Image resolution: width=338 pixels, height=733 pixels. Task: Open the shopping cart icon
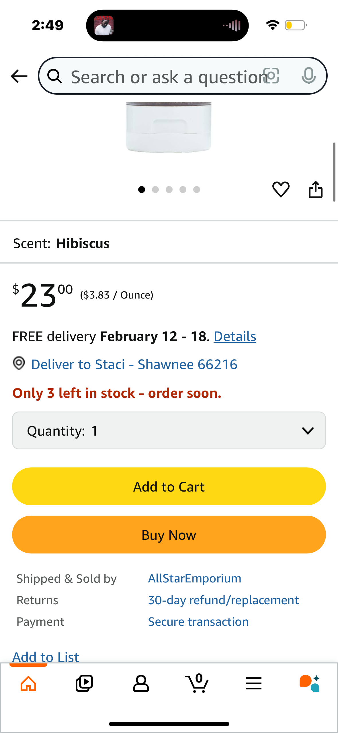pos(197,683)
